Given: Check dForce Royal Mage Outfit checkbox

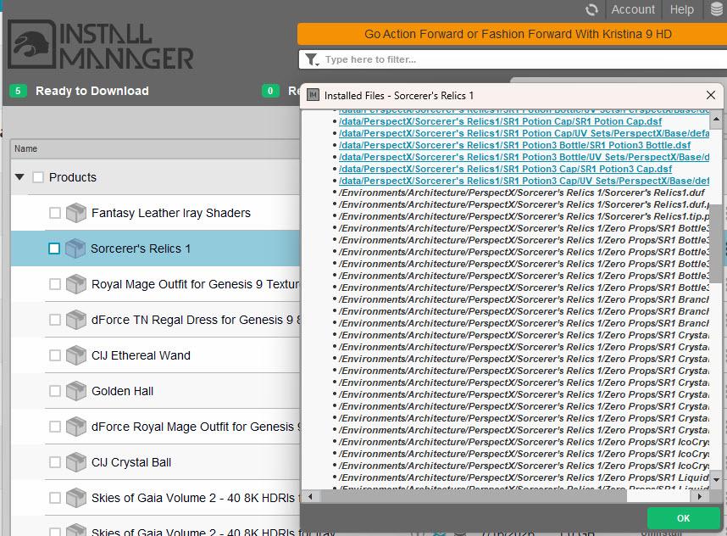Looking at the screenshot, I should [x=55, y=427].
